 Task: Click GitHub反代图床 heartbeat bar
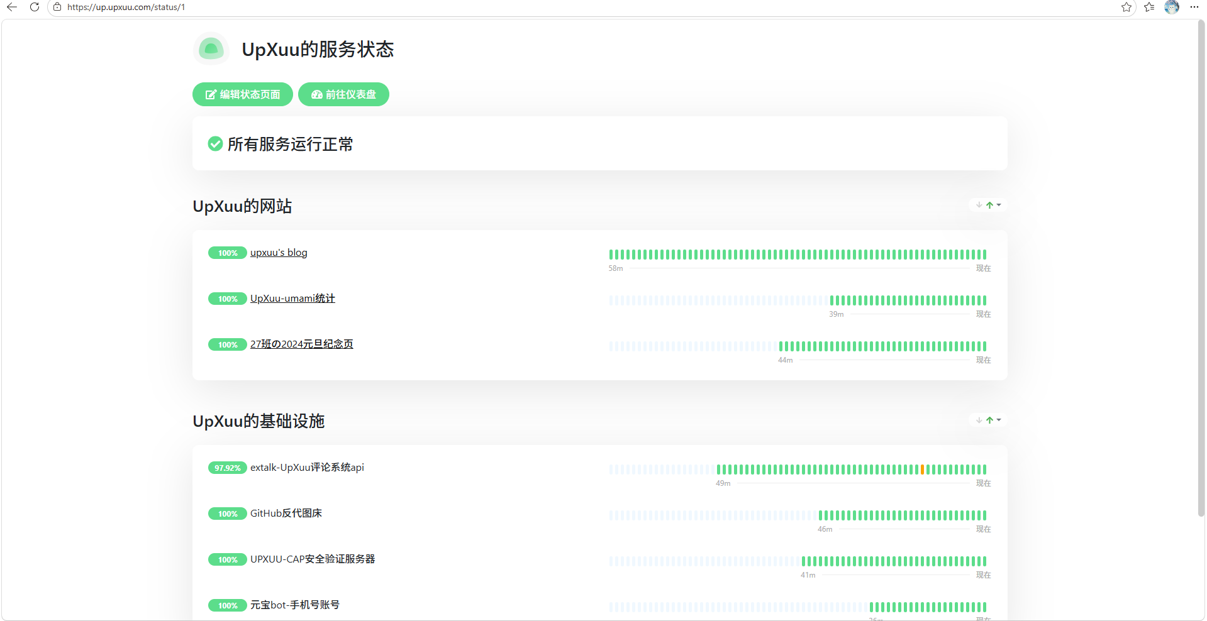[x=798, y=515]
